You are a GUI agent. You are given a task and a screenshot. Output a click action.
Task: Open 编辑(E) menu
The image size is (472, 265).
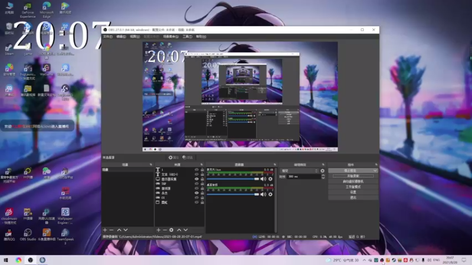(121, 37)
